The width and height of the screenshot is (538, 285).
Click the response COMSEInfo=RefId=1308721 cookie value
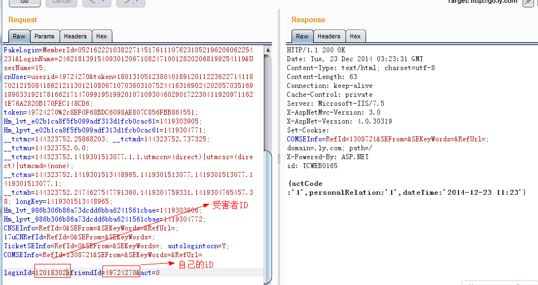coord(388,139)
